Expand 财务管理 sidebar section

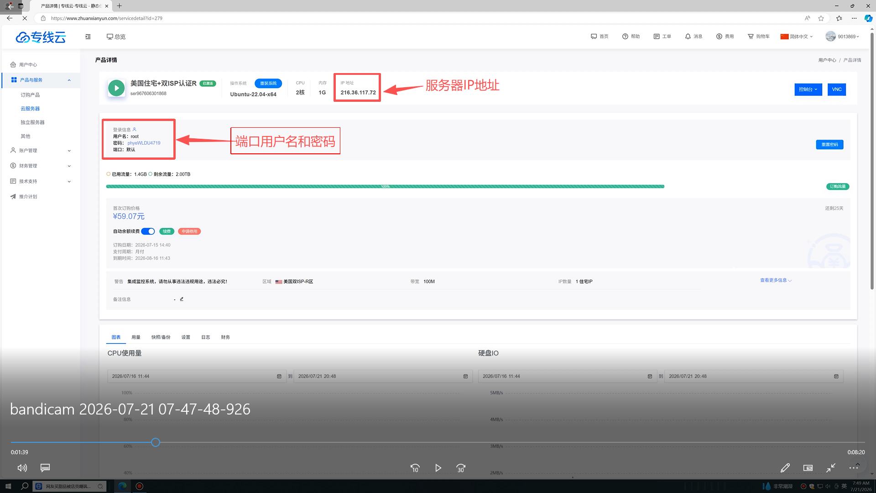click(40, 166)
